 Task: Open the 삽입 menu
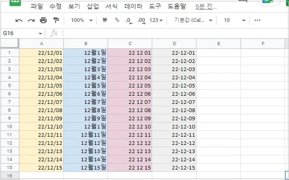point(93,6)
